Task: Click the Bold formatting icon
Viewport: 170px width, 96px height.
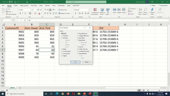Action: (20, 13)
